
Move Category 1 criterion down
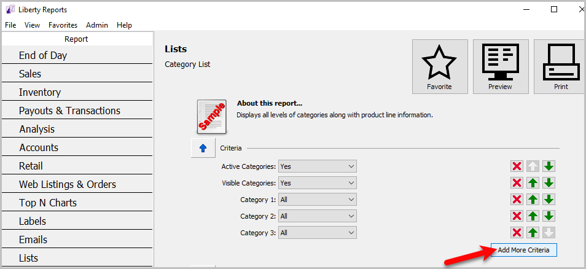pyautogui.click(x=549, y=200)
